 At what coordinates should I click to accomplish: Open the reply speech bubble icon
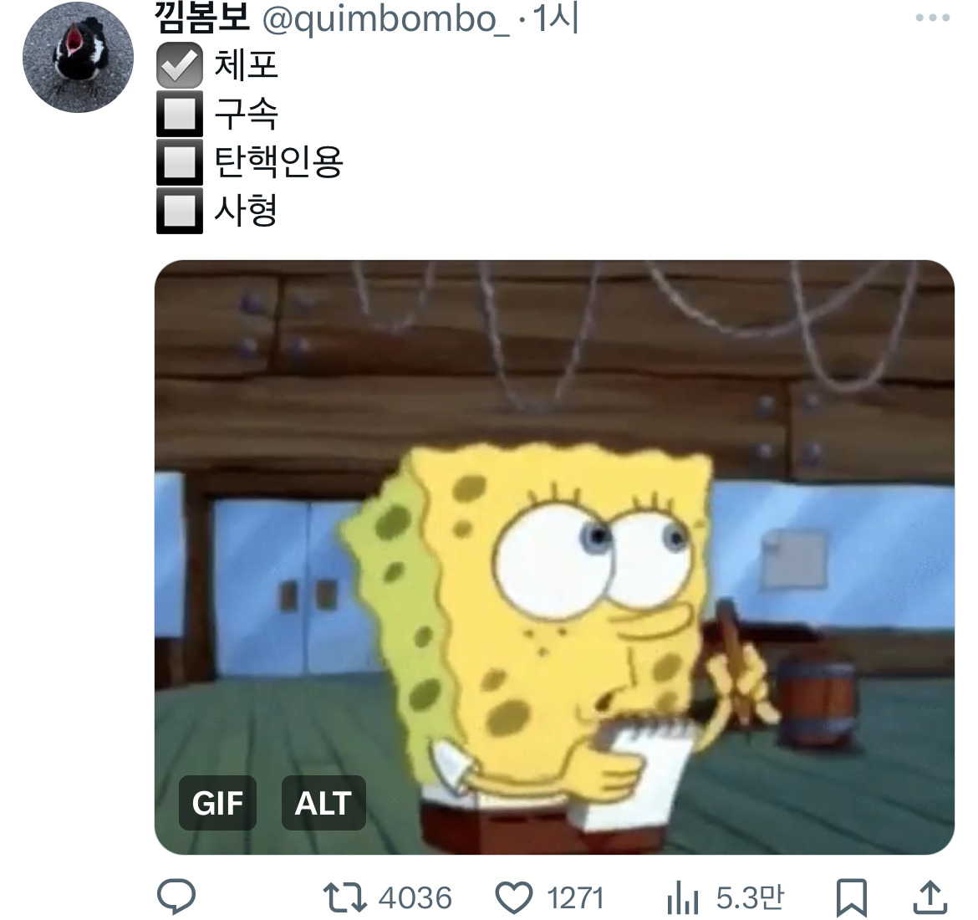(x=176, y=897)
